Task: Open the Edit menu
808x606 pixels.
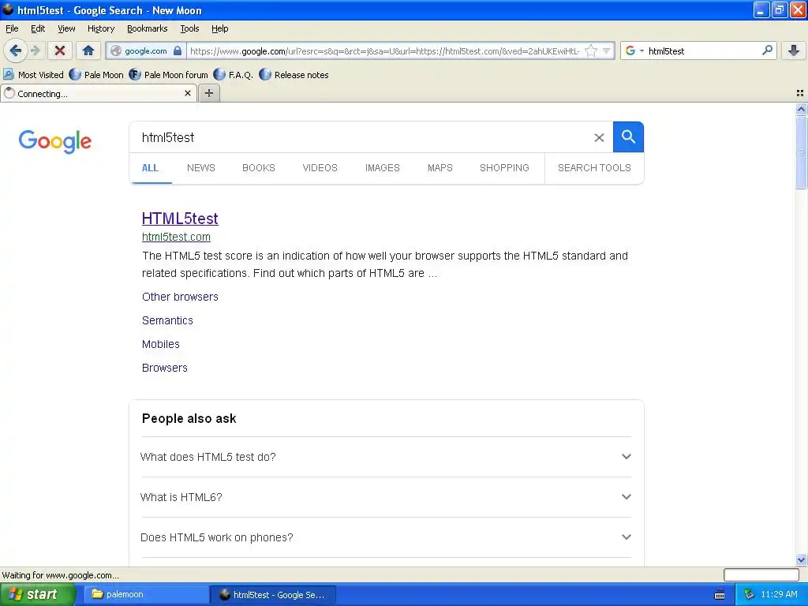Action: click(38, 28)
